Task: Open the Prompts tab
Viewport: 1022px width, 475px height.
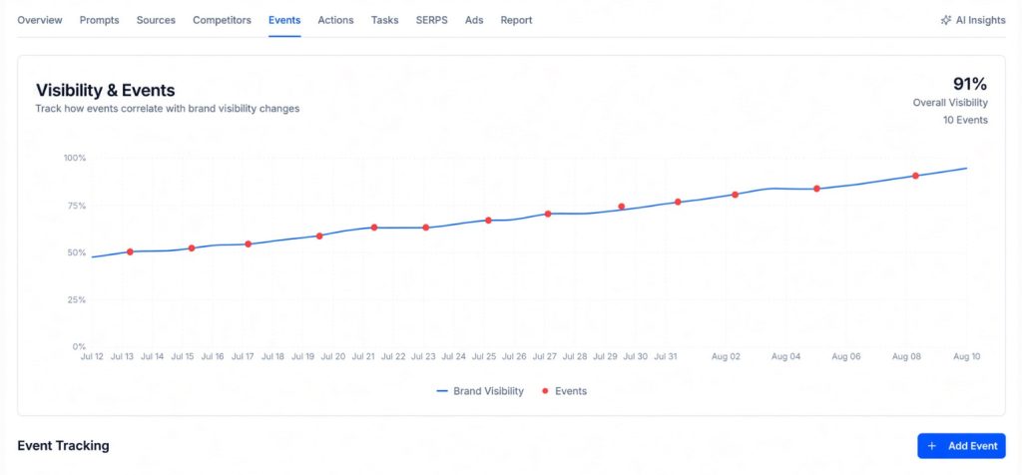Action: [99, 20]
